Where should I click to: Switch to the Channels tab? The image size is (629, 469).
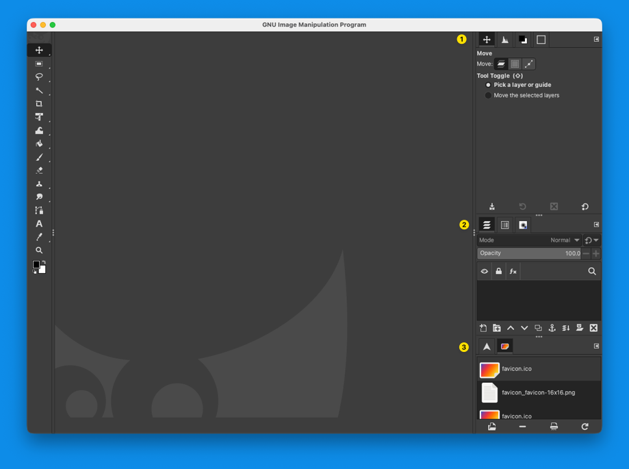pyautogui.click(x=505, y=225)
